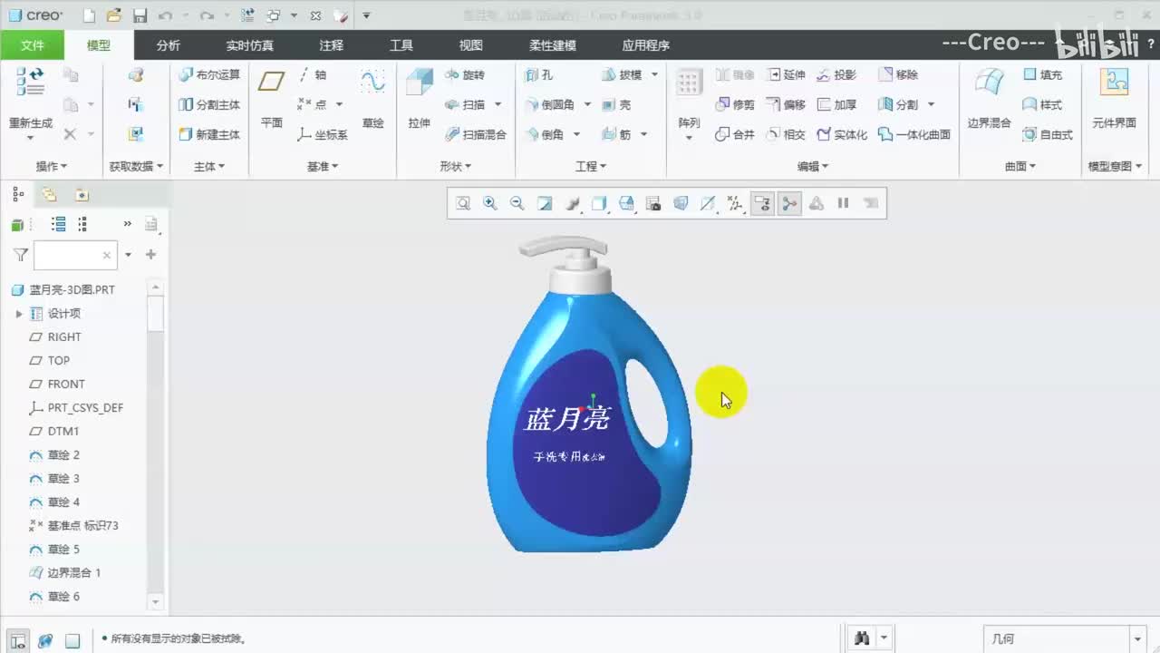This screenshot has width=1160, height=653.
Task: Toggle the navigator panel icon in status bar
Action: pyautogui.click(x=17, y=640)
